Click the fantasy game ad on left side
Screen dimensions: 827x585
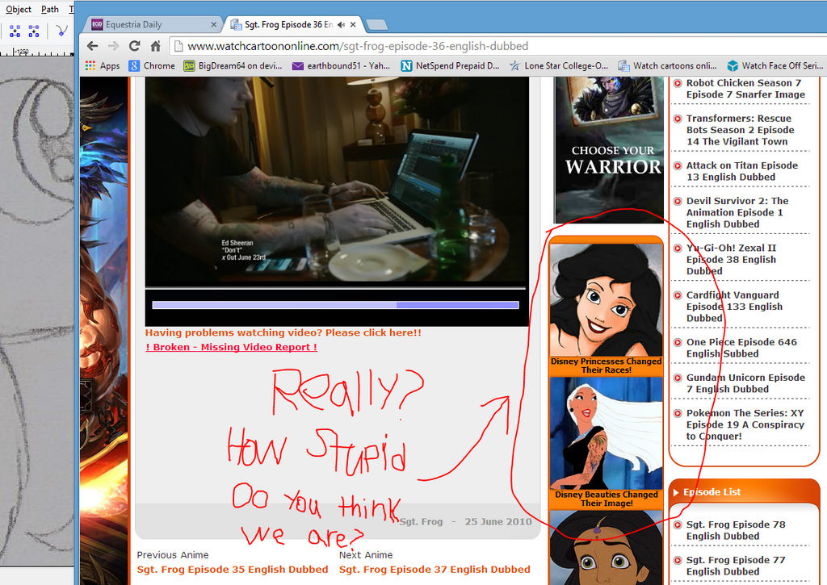[104, 331]
